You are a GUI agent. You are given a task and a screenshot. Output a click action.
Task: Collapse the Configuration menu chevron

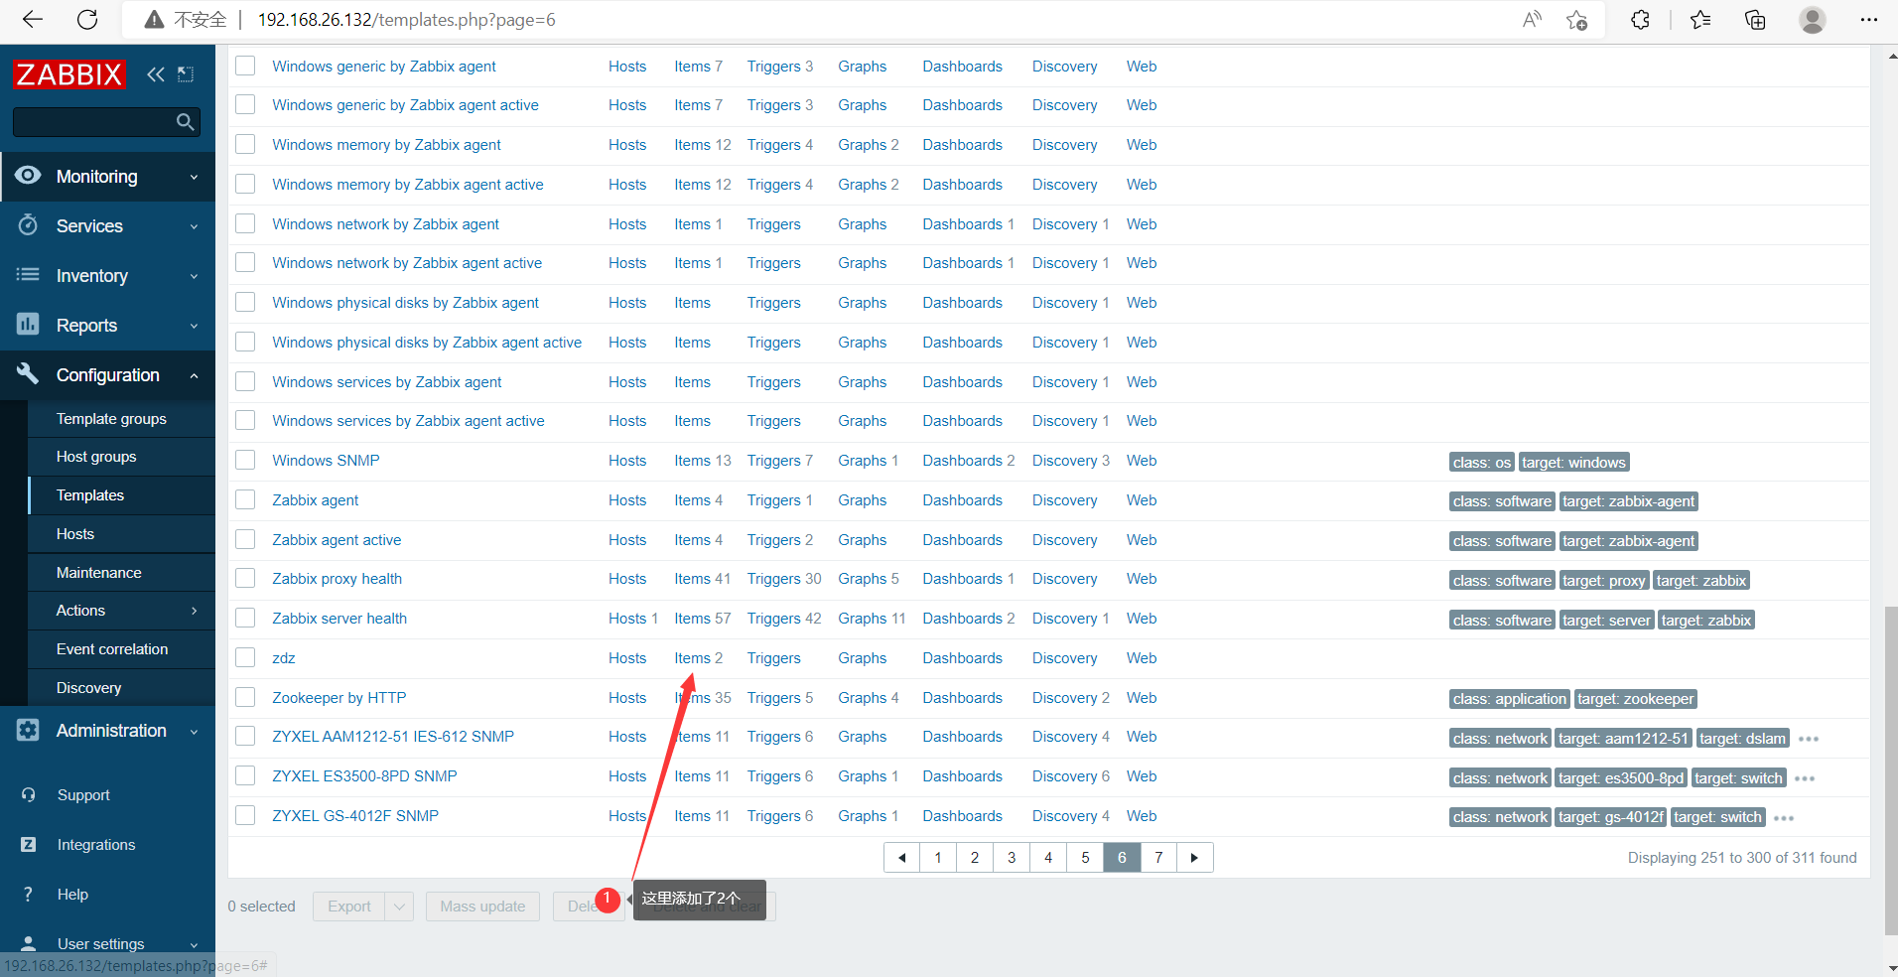194,375
